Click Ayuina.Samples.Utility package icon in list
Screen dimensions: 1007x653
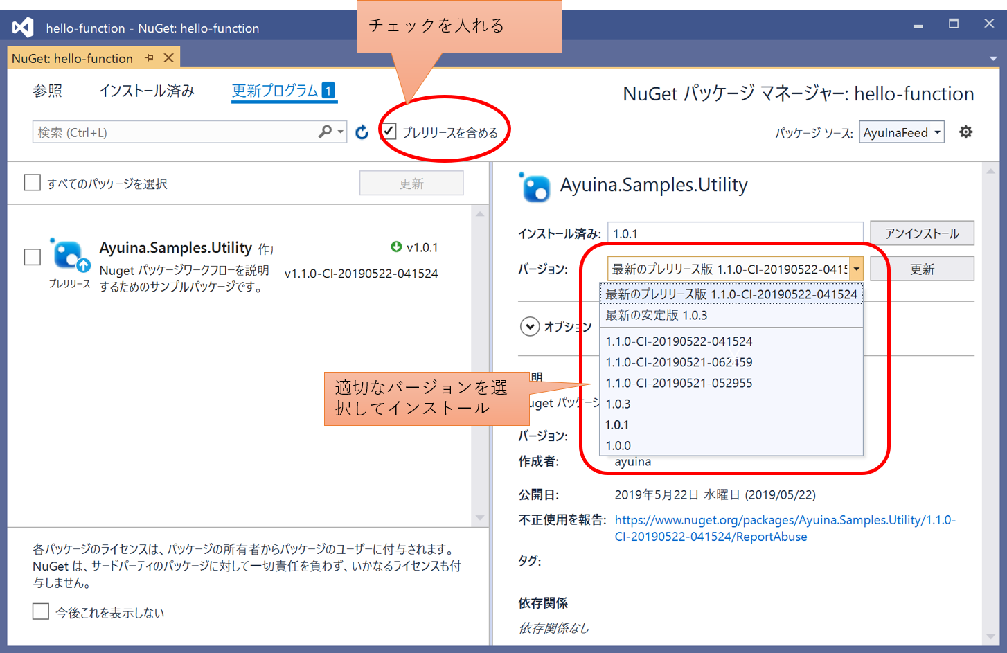pyautogui.click(x=69, y=256)
